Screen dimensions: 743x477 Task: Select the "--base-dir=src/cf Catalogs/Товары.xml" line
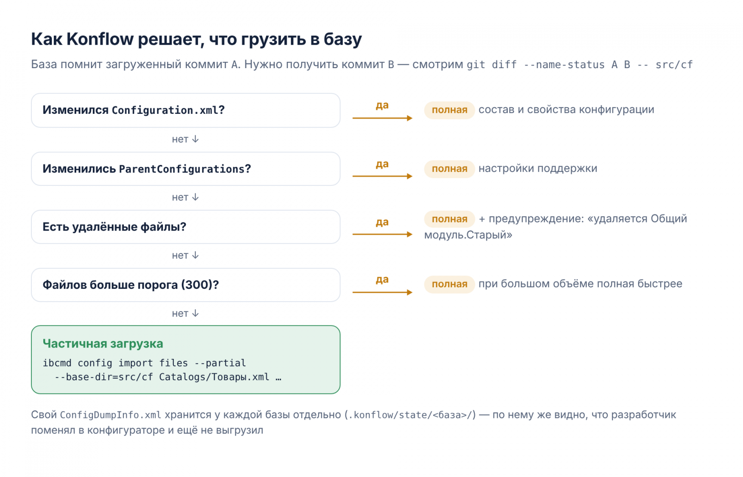tap(162, 377)
